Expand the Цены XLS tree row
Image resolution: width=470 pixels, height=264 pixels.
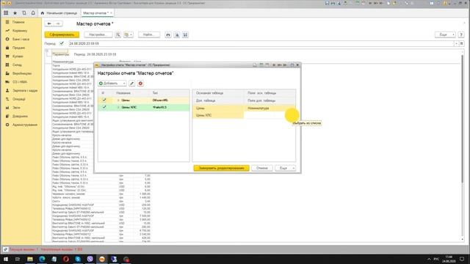point(118,107)
